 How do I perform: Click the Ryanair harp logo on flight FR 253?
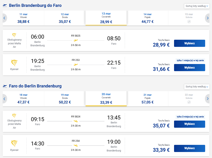coord(14,63)
